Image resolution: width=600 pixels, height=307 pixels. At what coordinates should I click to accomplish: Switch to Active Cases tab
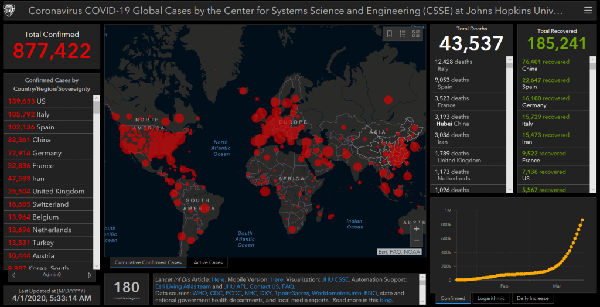(208, 262)
